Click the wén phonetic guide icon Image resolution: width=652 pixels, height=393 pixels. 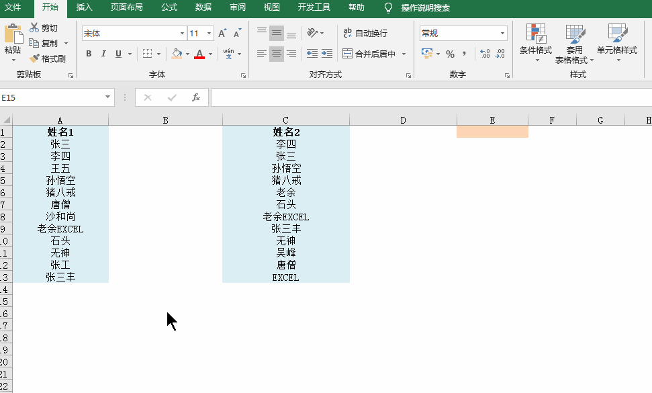coord(228,54)
